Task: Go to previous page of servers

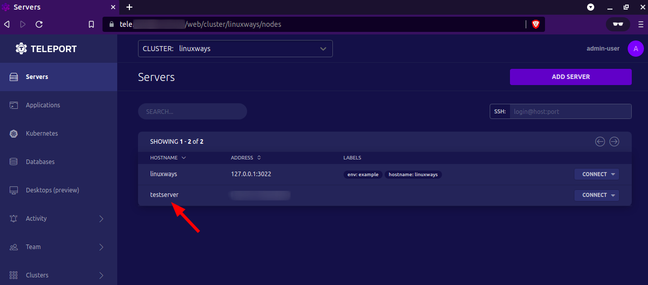Action: coord(600,142)
